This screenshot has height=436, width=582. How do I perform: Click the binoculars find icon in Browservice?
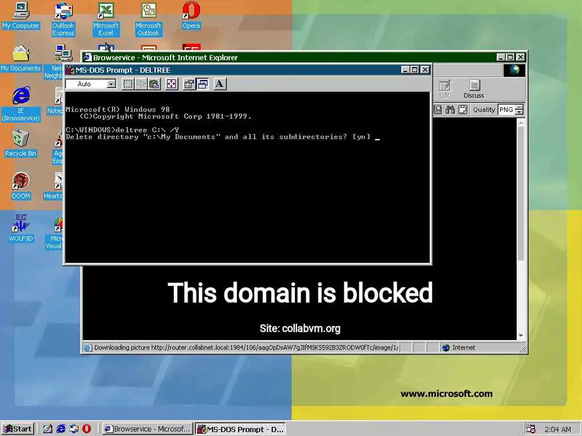click(450, 110)
